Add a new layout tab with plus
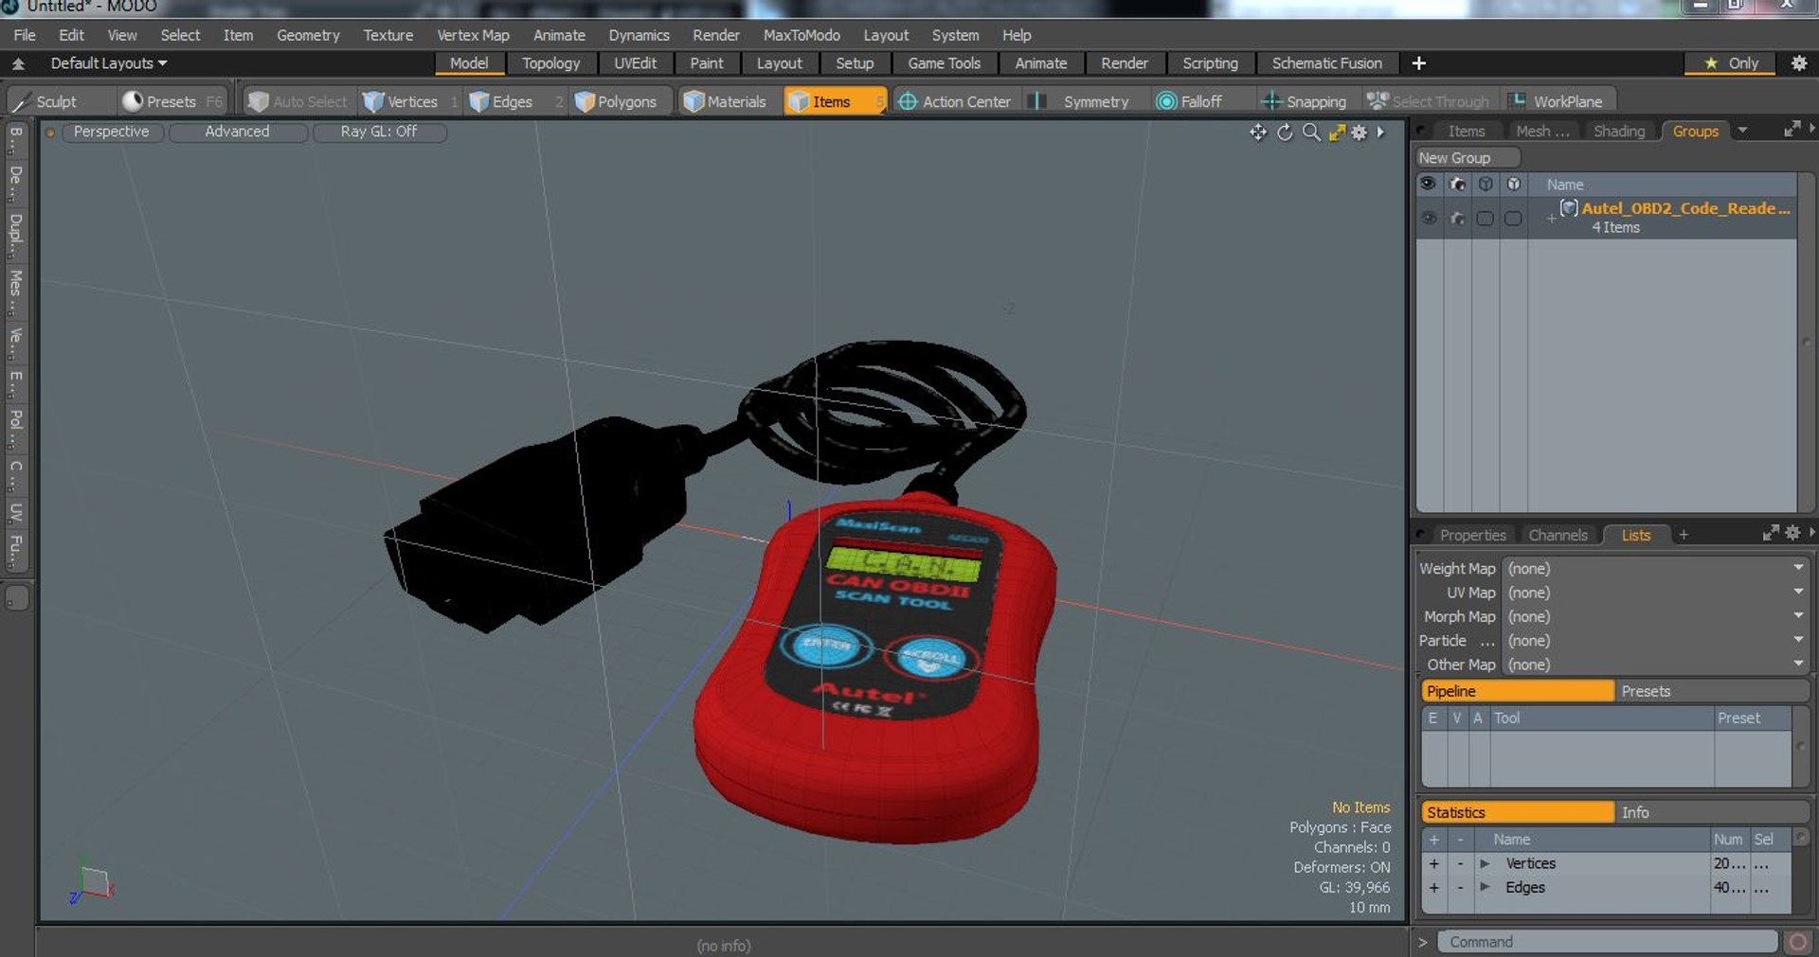 tap(1418, 63)
